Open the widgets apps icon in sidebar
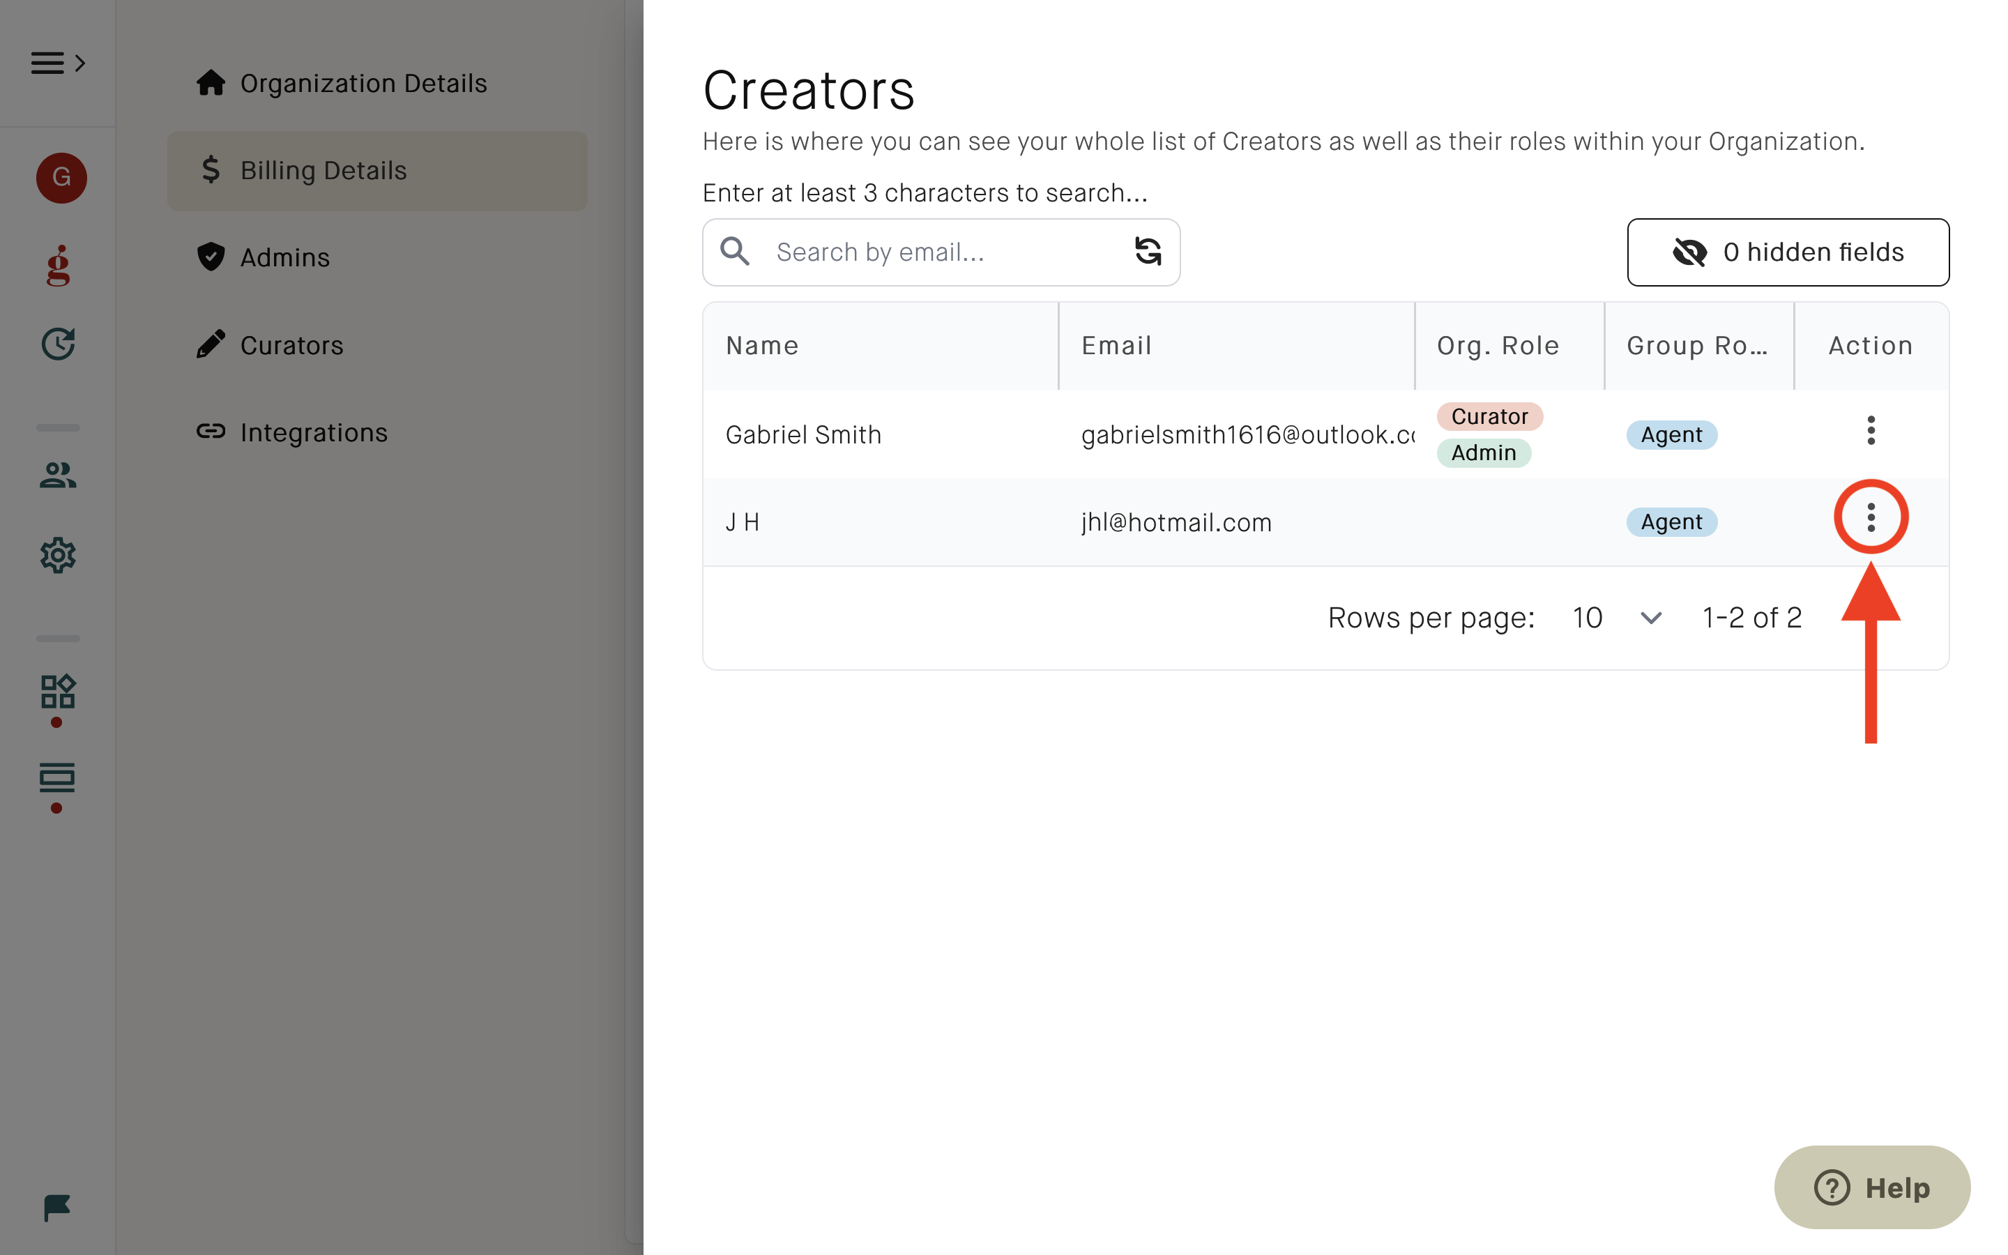Screen dimensions: 2008x1255 tap(58, 692)
